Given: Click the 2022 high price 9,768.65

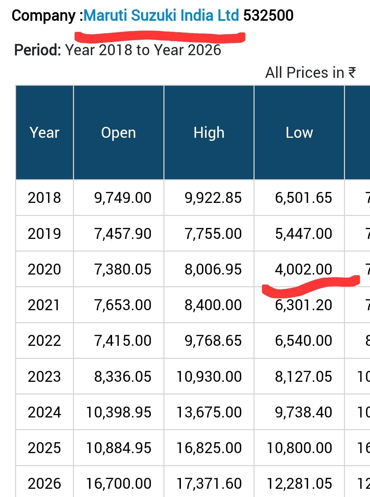Looking at the screenshot, I should click(x=213, y=341).
